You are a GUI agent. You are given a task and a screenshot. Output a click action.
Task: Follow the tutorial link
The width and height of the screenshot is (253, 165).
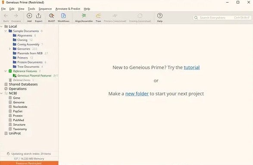pos(192,67)
